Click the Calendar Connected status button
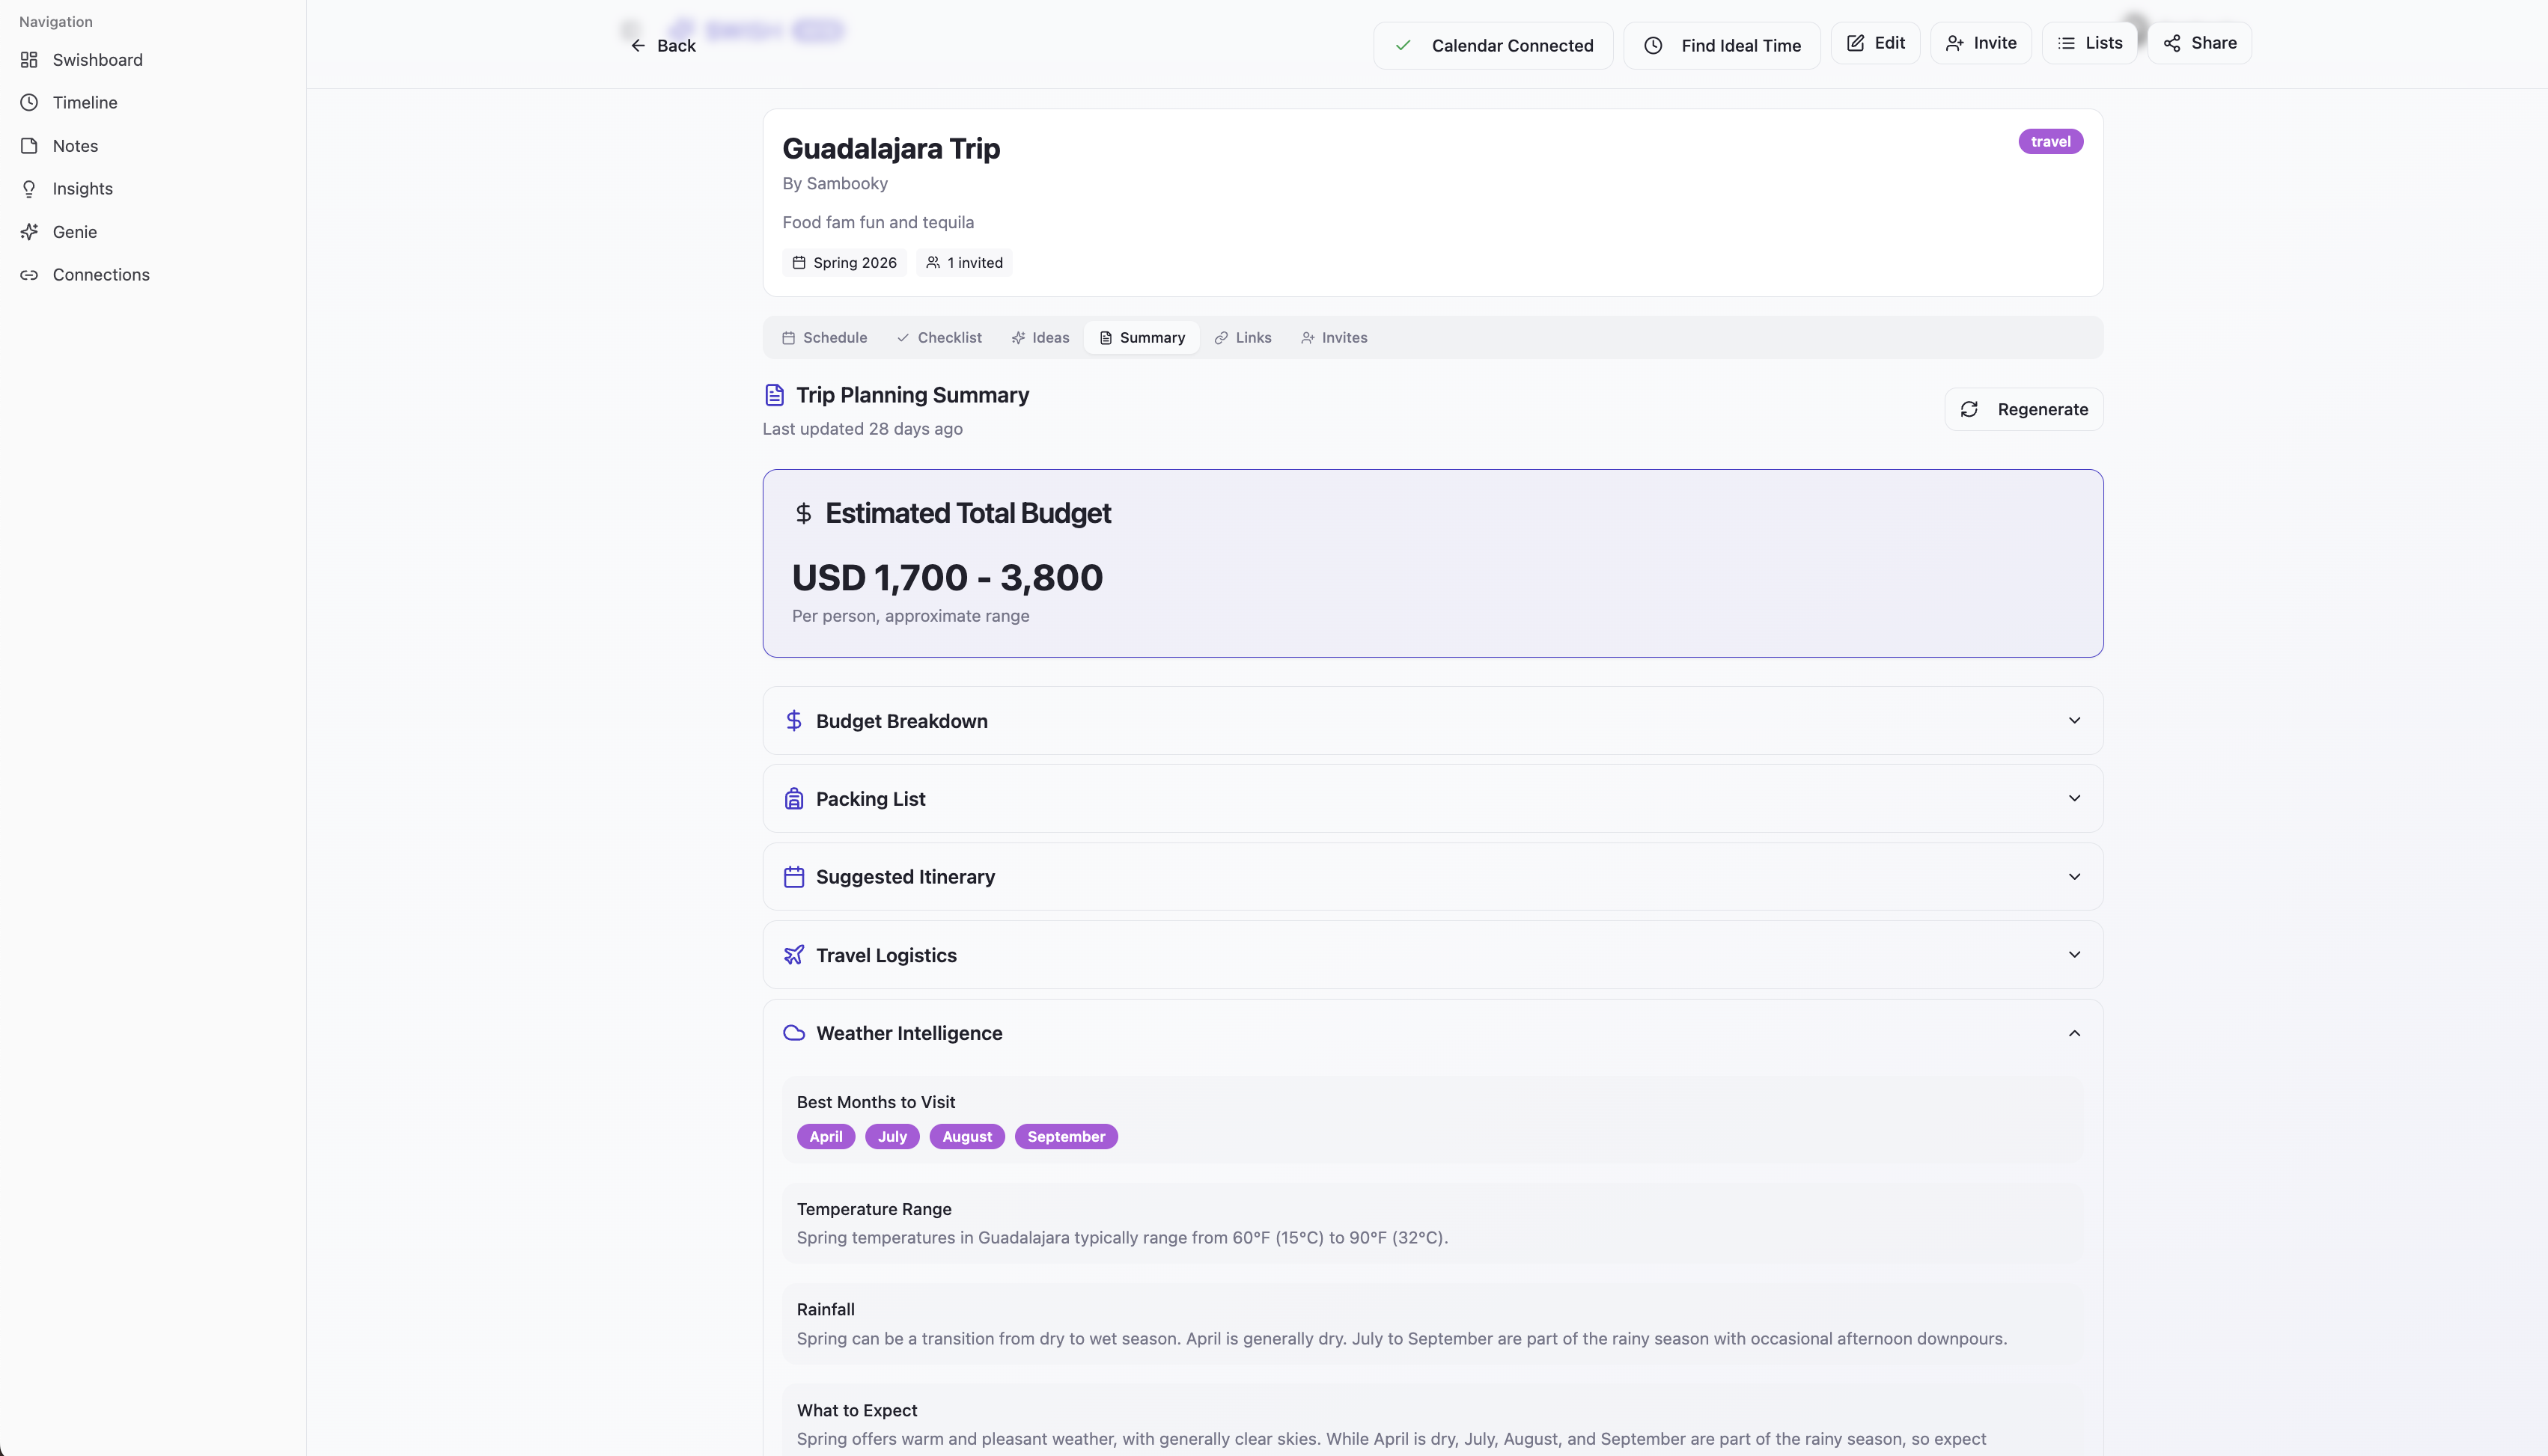The image size is (2548, 1456). coord(1493,46)
